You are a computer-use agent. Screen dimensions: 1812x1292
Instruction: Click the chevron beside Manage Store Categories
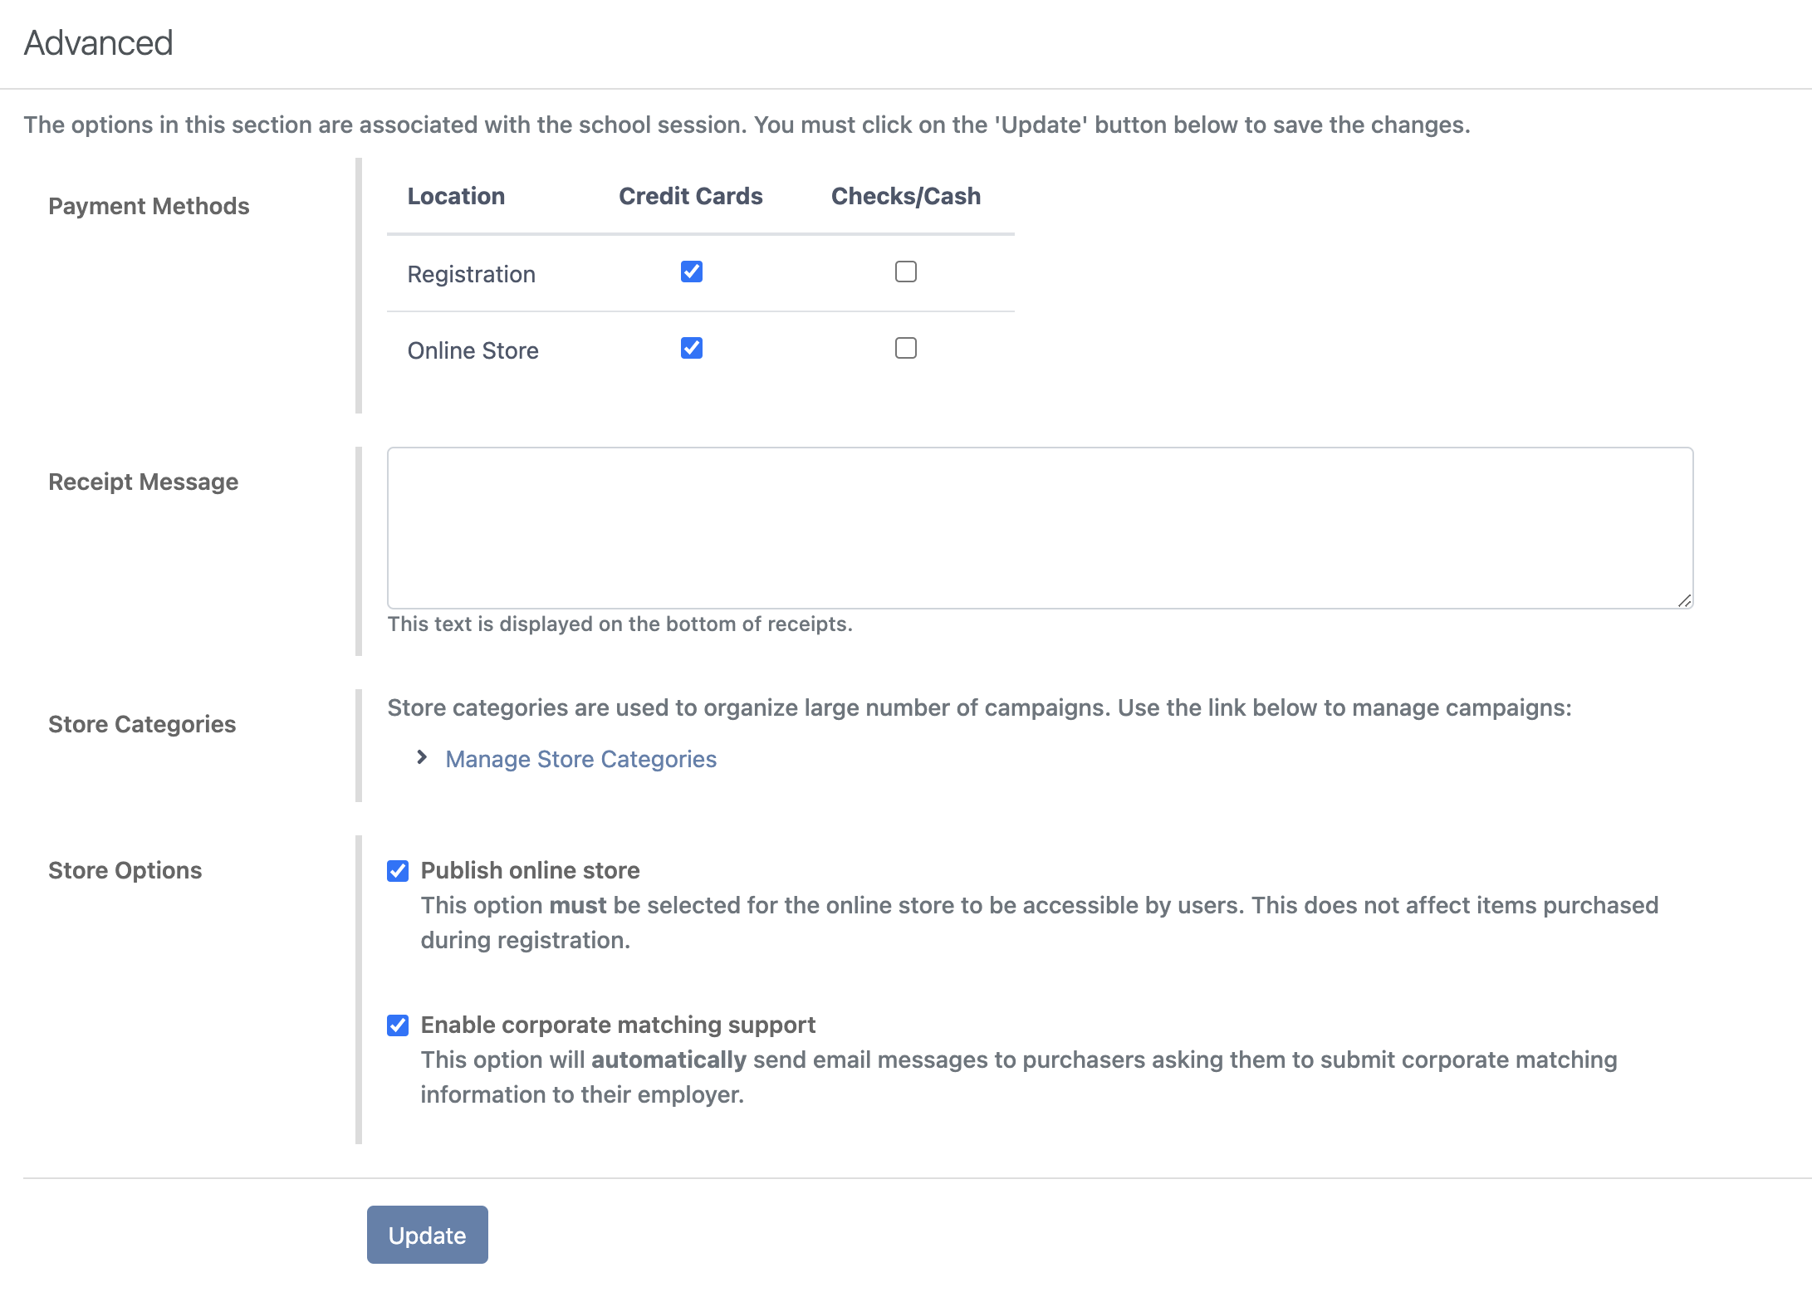click(422, 757)
